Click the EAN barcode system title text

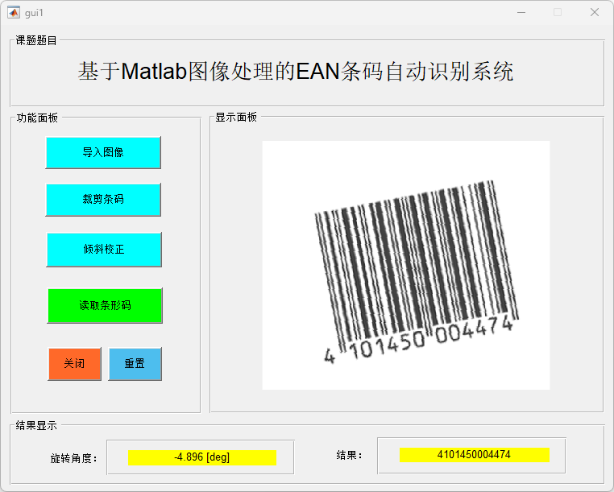296,72
